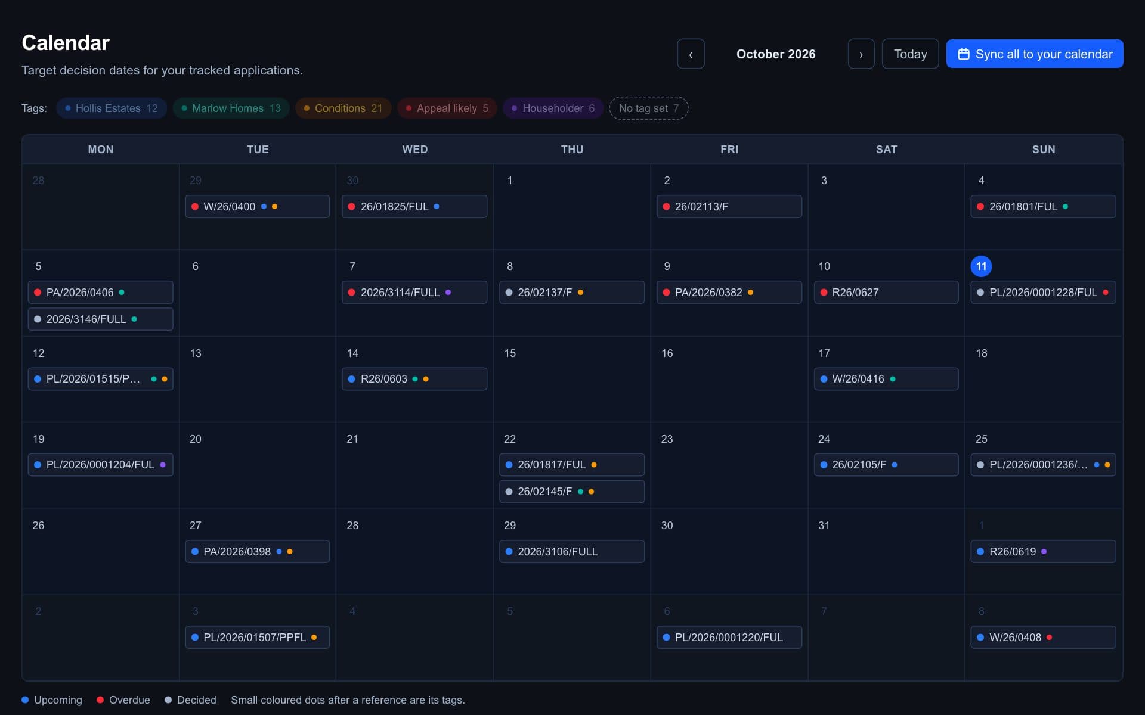Click the orange tag dot on 26/01817/FUL

(593, 465)
